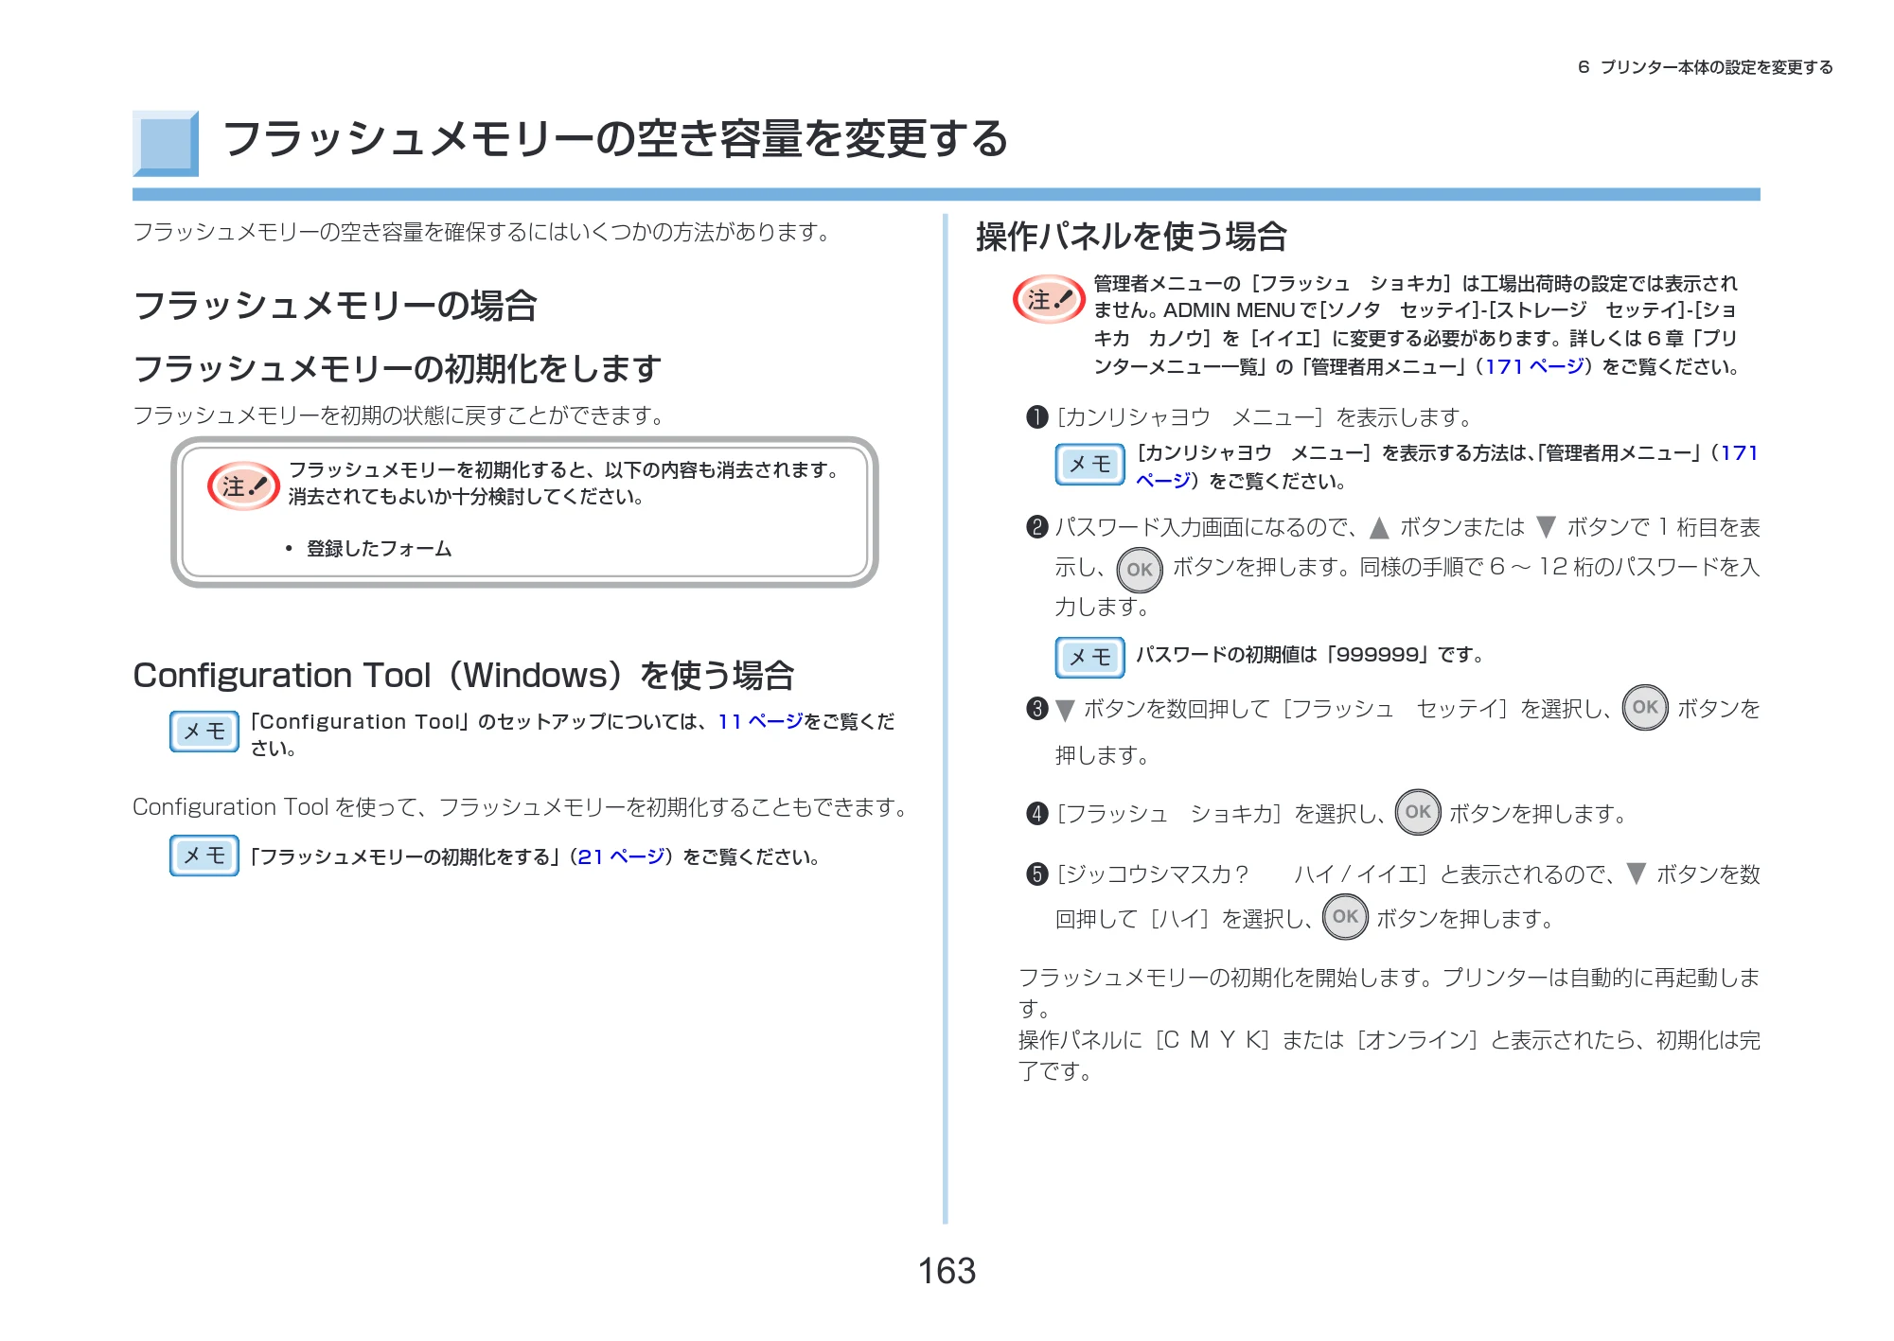Image resolution: width=1894 pixels, height=1341 pixels.
Task: Click the memo icon beside the Configuration Tool setup note
Action: click(x=204, y=732)
